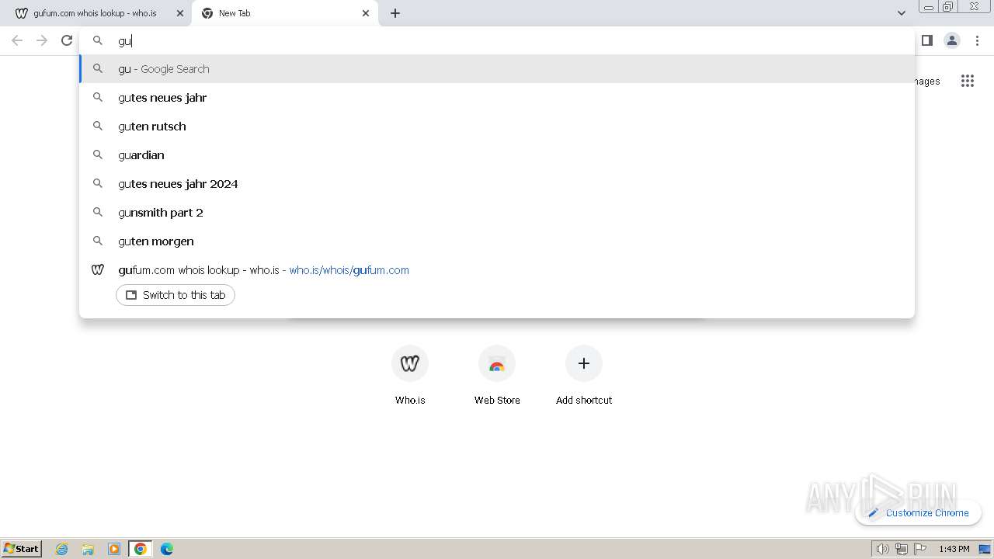Launch Internet Explorer from the taskbar
This screenshot has width=994, height=559.
[x=62, y=549]
